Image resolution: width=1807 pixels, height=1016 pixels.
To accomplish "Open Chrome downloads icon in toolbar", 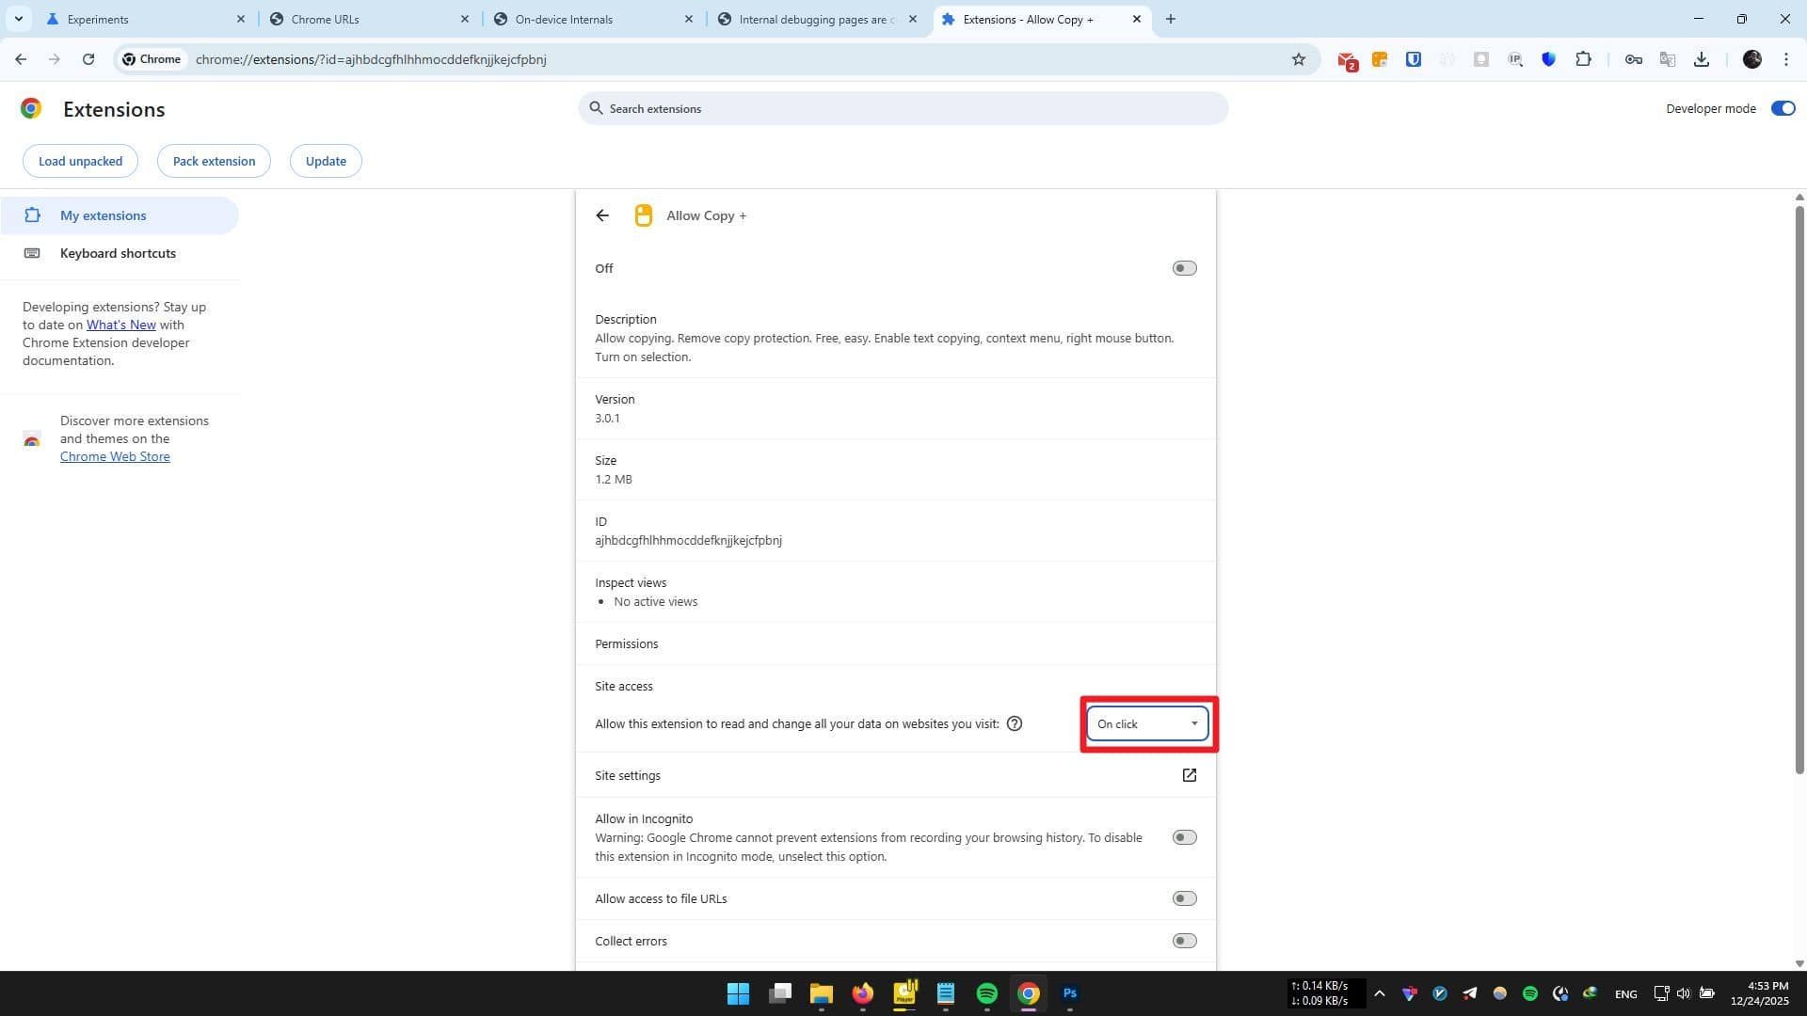I will (1702, 59).
